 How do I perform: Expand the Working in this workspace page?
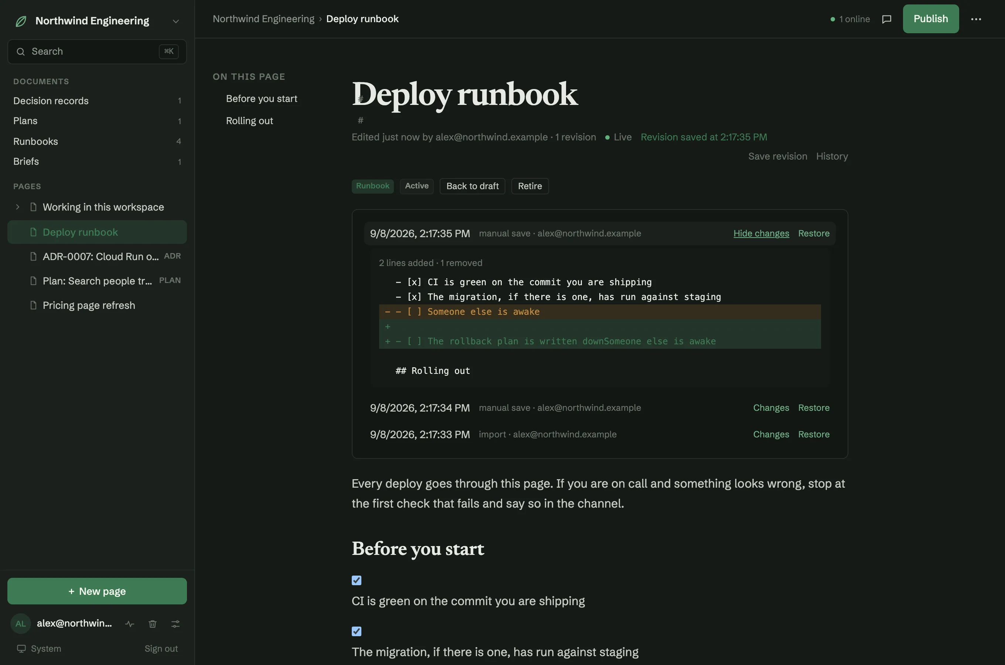tap(18, 207)
